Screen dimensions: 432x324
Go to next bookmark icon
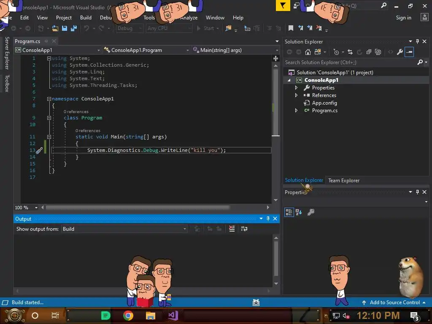(x=310, y=28)
